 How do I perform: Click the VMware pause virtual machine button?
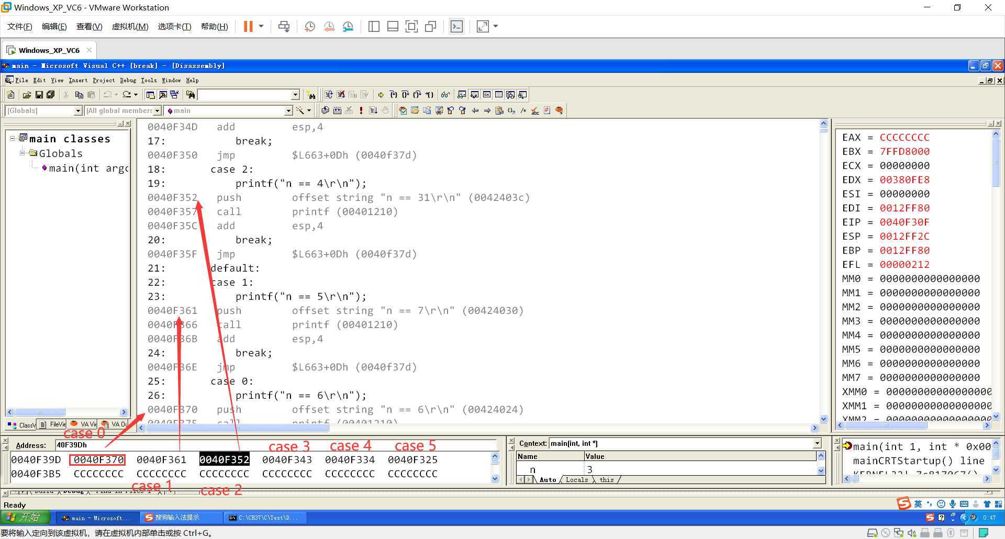(x=248, y=26)
